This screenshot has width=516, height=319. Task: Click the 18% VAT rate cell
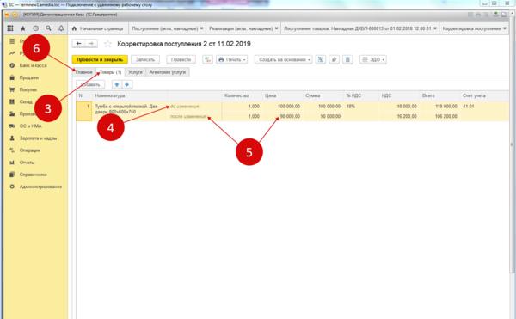click(x=351, y=107)
